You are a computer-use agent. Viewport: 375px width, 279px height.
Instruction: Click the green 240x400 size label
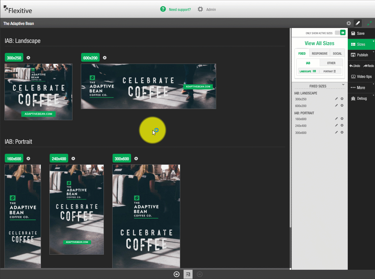click(59, 159)
